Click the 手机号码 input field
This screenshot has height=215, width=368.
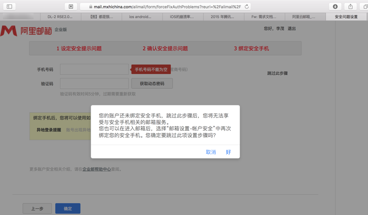[x=94, y=69]
